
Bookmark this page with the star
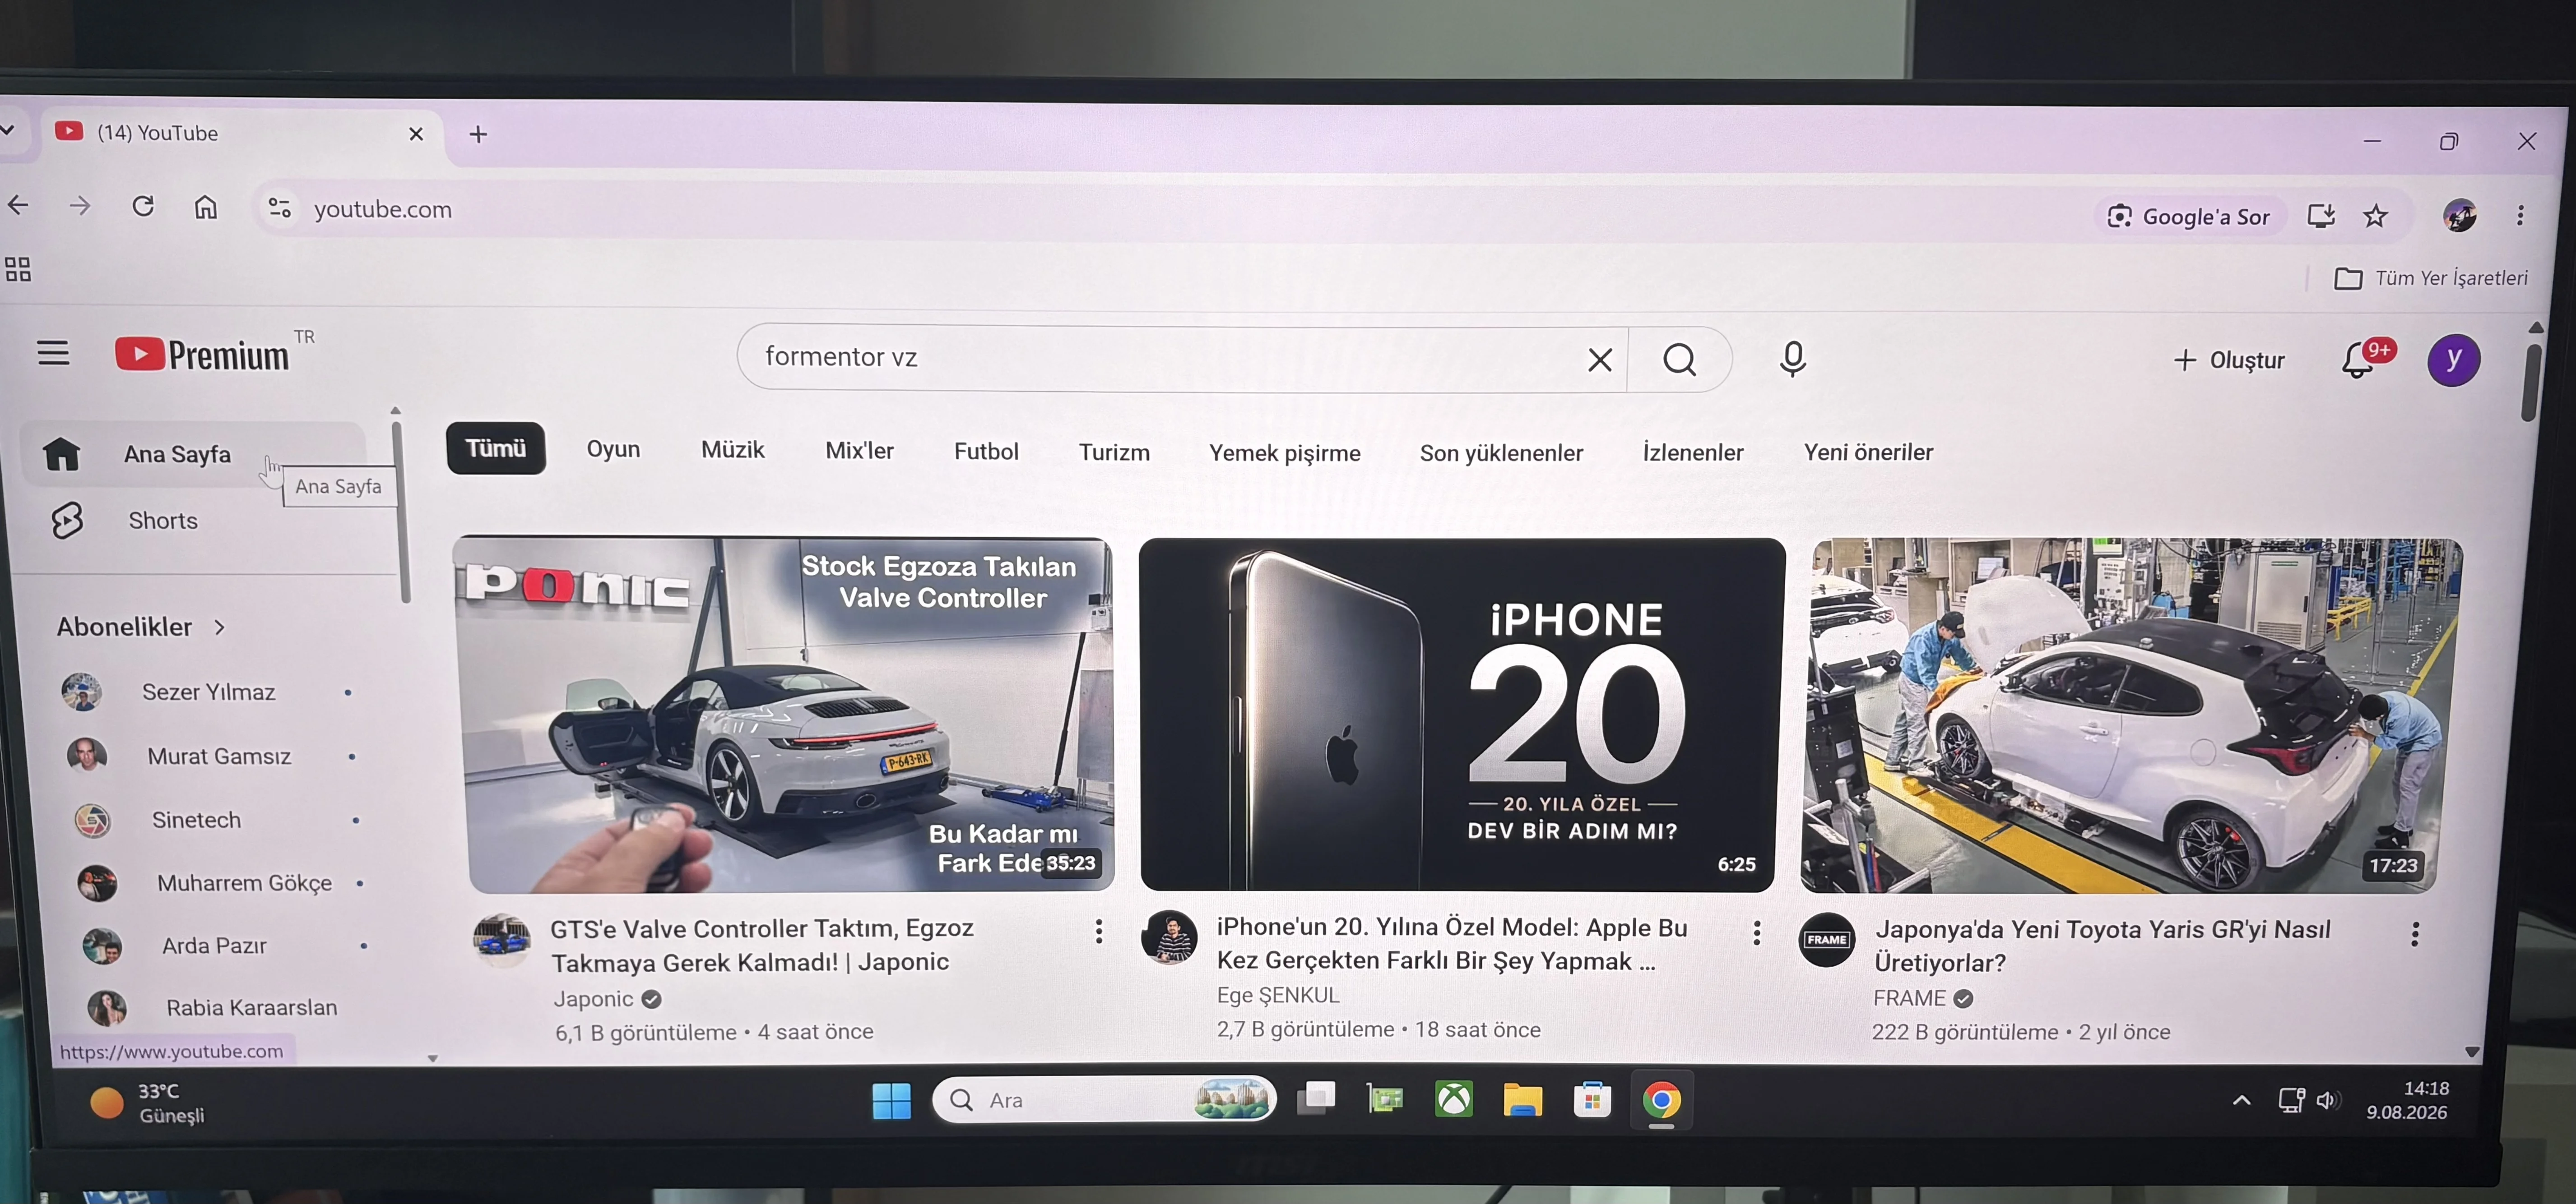click(x=2375, y=215)
